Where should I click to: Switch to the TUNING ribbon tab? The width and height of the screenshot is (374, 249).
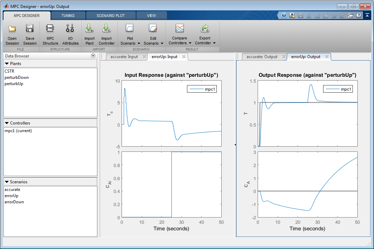click(68, 16)
